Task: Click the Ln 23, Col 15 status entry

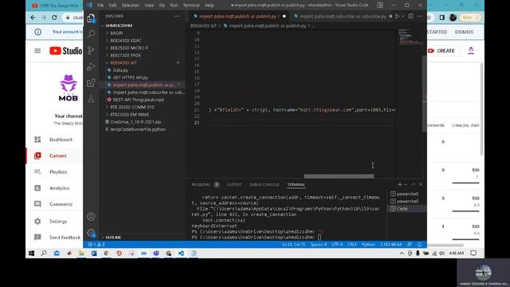Action: coord(294,245)
